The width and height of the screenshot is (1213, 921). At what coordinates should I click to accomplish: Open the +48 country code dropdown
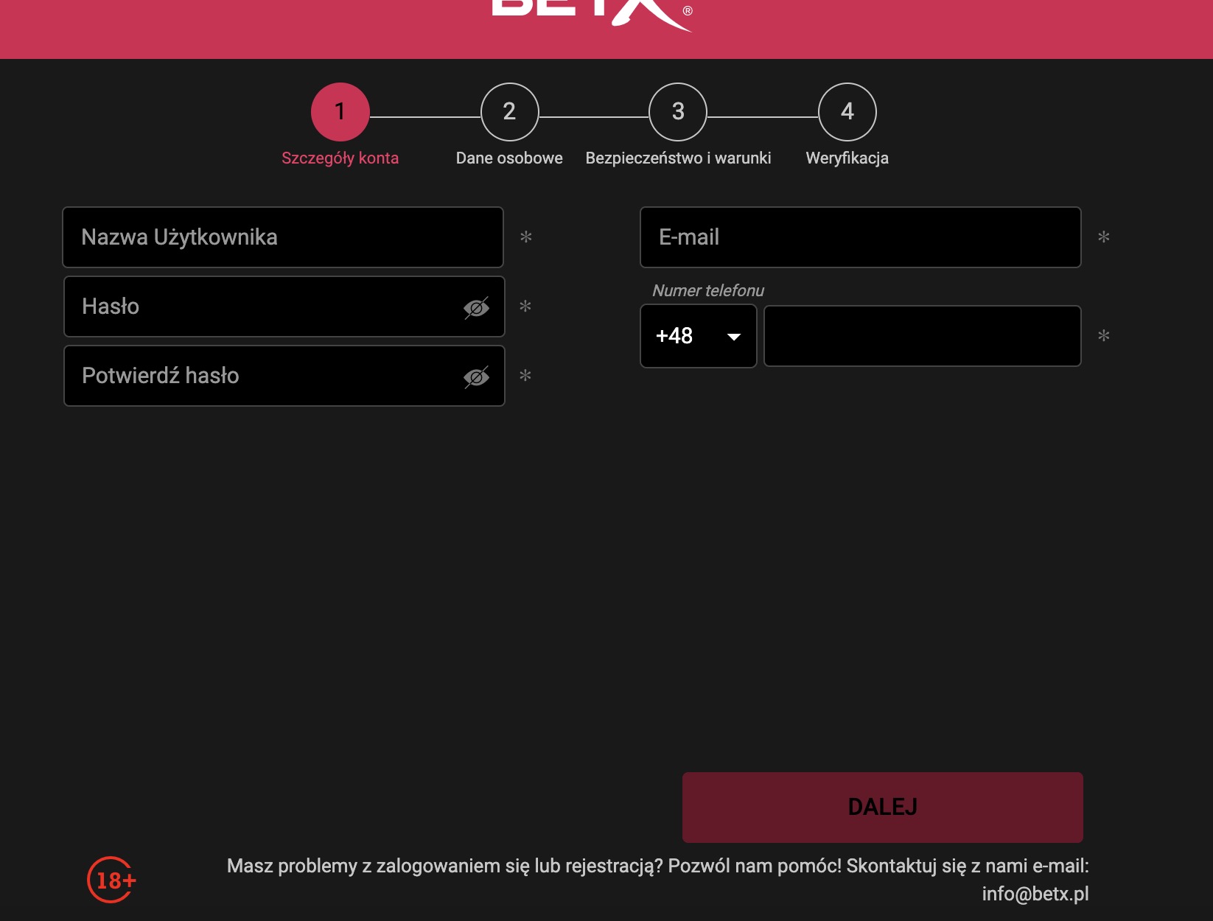[x=697, y=336]
